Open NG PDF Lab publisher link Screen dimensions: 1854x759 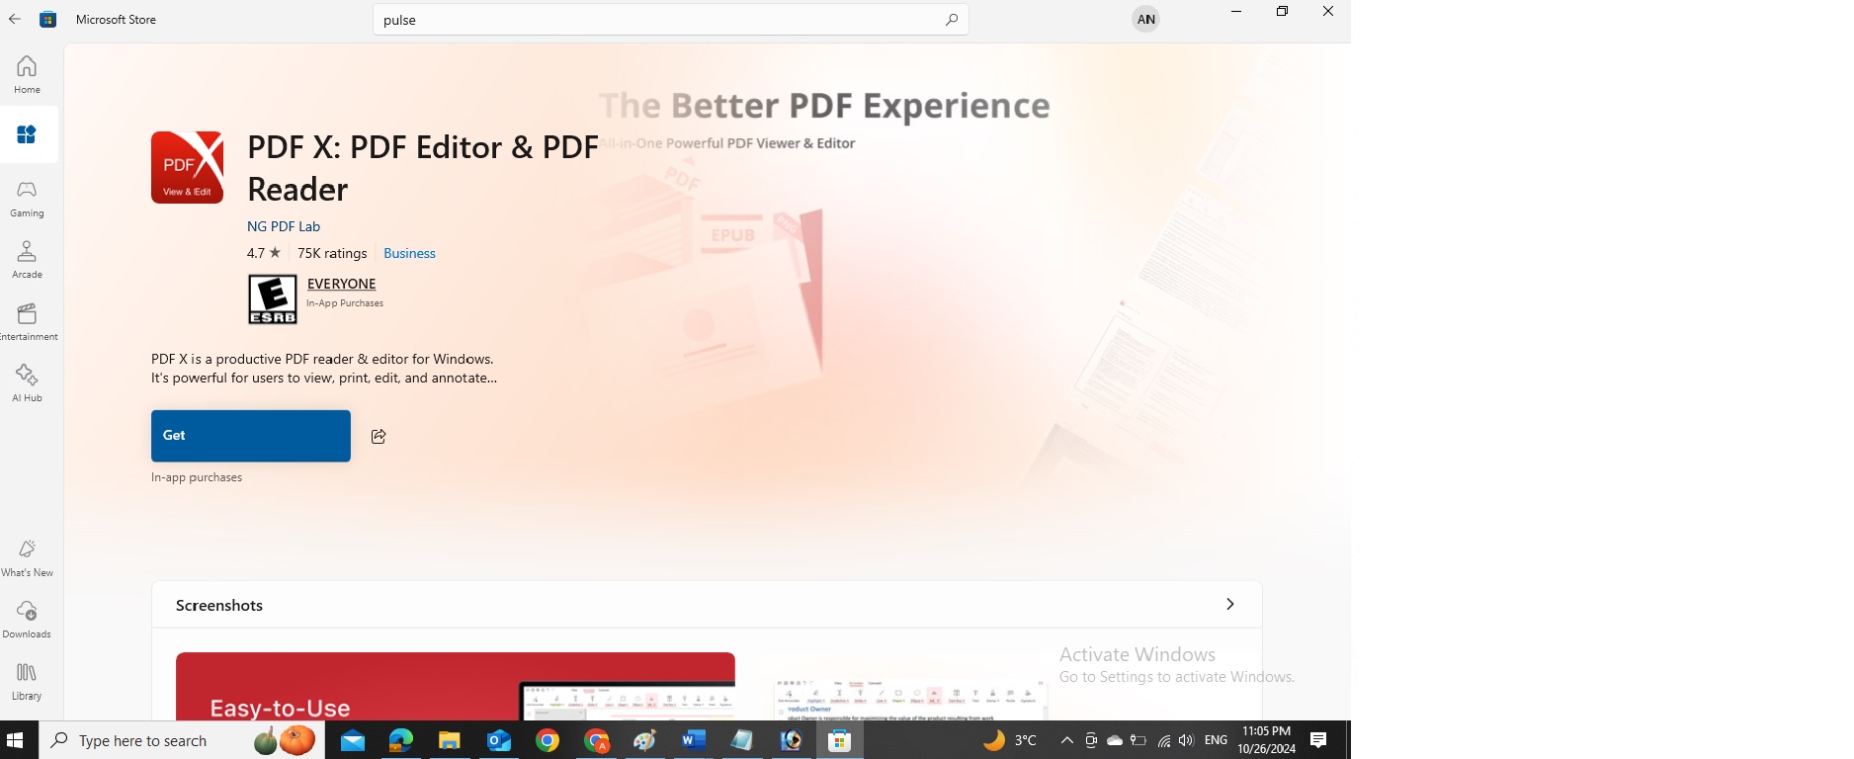pos(284,226)
